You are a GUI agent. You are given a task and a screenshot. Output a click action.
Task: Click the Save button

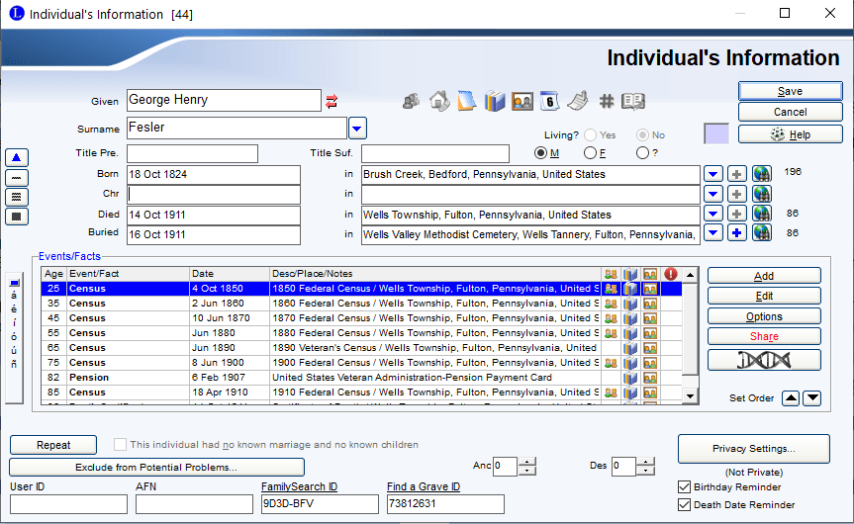790,91
